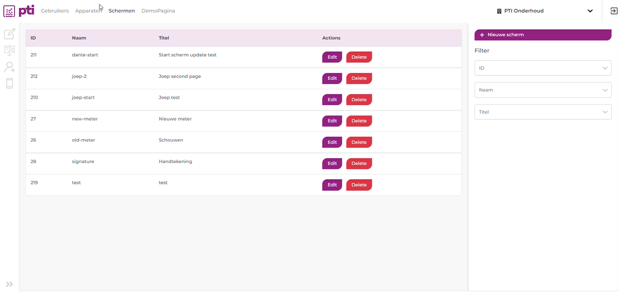Click the plus icon on Nieuwe scherm
The height and width of the screenshot is (292, 618).
(482, 35)
